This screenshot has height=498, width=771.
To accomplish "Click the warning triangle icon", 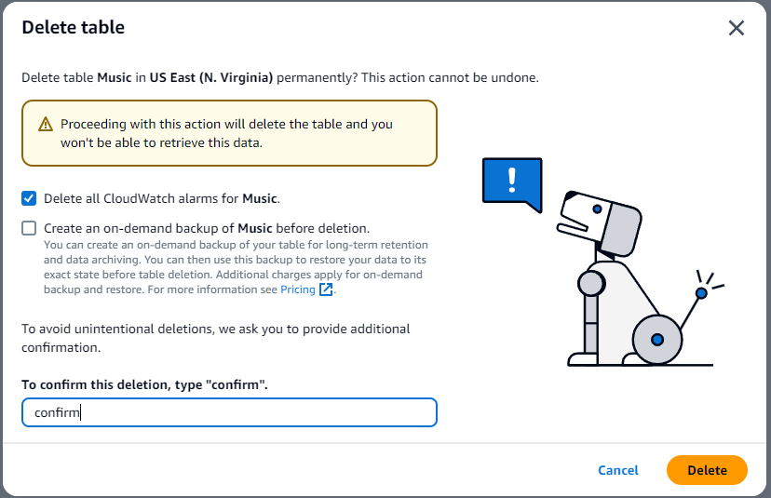I will (x=46, y=125).
